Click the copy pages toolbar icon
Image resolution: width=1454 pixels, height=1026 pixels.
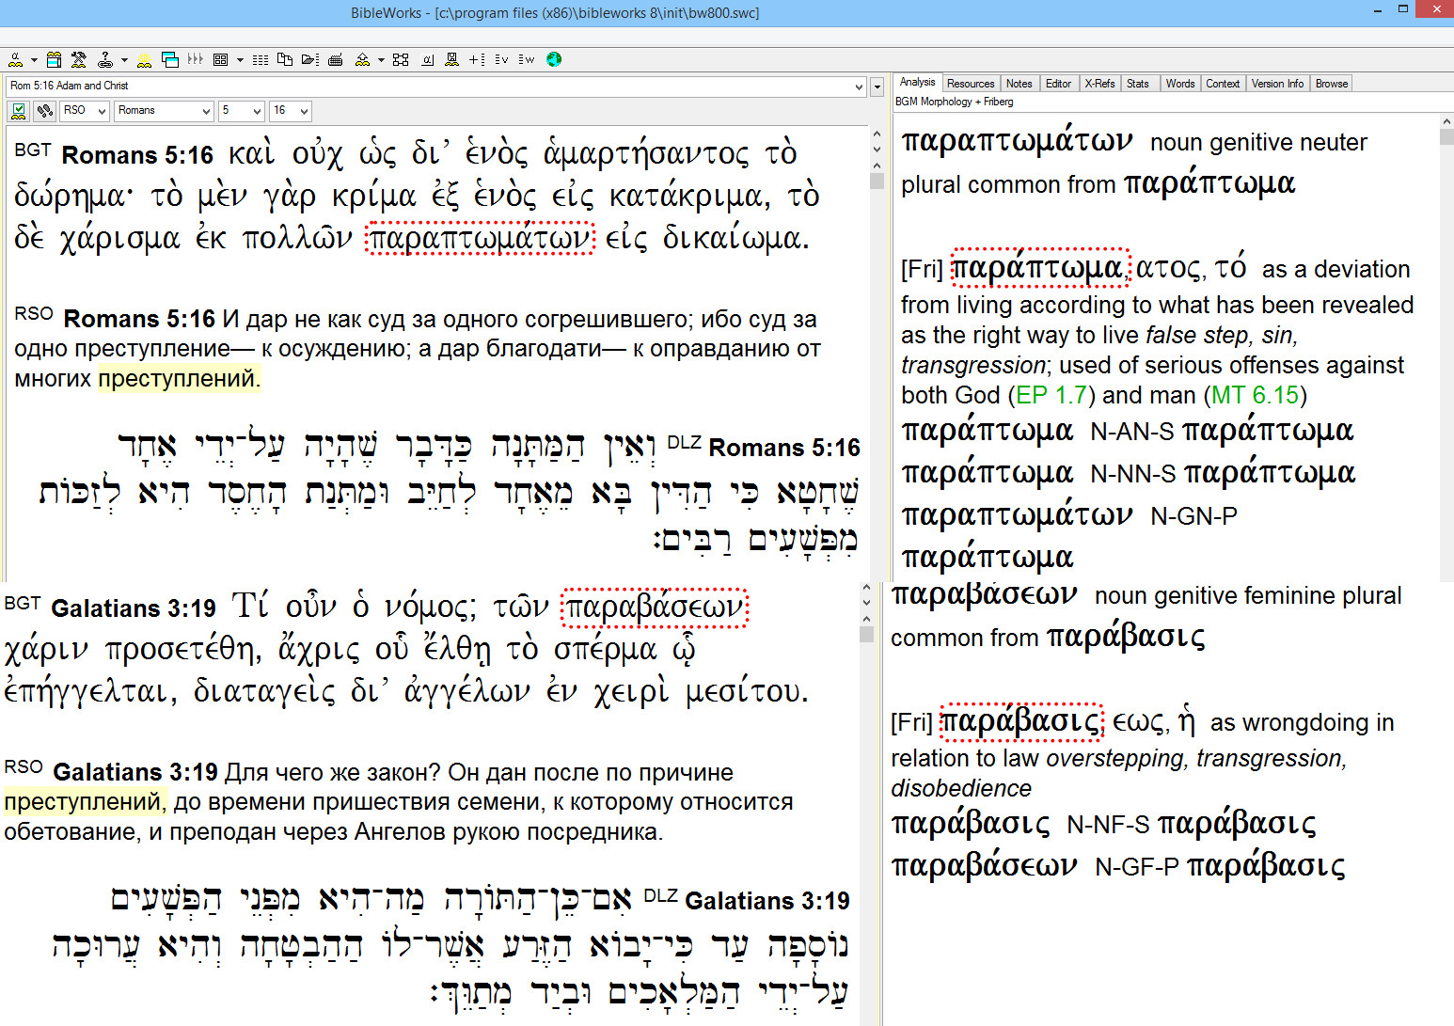point(285,59)
